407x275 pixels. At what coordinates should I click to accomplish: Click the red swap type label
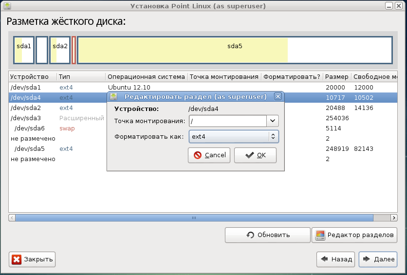click(x=67, y=128)
